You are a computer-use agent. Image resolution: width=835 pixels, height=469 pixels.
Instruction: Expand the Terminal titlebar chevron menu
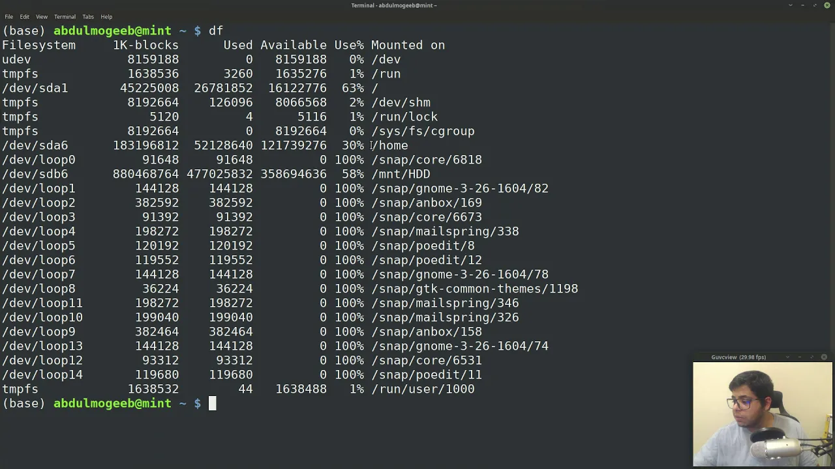pos(791,5)
